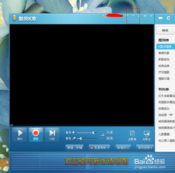Close the 酷我K歌 window
This screenshot has width=175, height=173.
151,16
